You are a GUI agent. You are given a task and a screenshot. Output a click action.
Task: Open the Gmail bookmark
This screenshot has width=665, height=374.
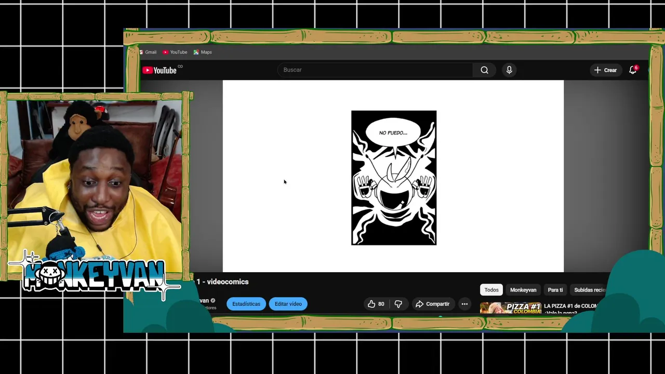coord(148,52)
